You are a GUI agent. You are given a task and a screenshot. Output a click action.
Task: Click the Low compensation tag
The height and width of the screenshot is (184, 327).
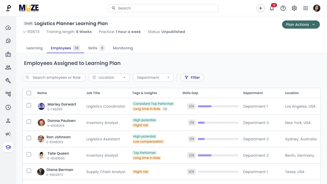(148, 142)
